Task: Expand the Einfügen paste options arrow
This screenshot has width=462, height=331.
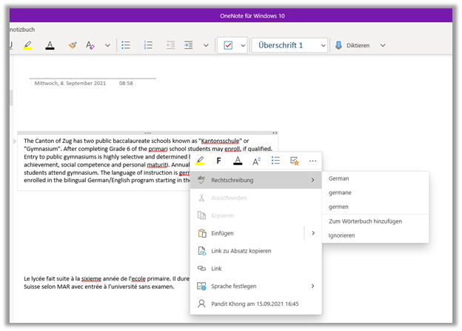Action: [312, 233]
